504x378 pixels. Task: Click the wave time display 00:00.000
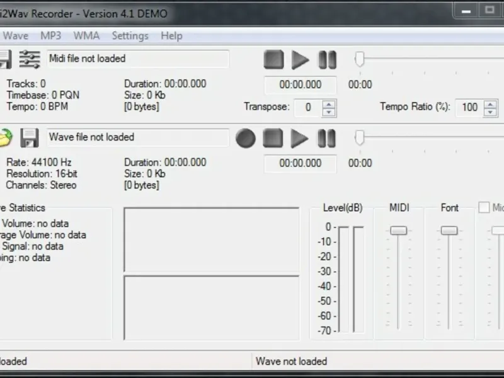[x=301, y=163]
